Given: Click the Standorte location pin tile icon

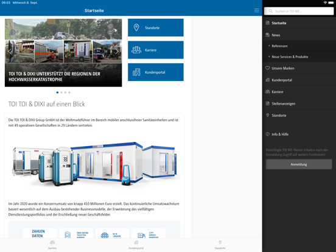Looking at the screenshot, I should 136,27.
